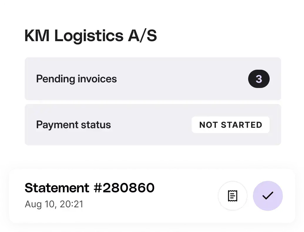Mark Statement #280860 as checked
This screenshot has height=232, width=304.
pos(268,196)
